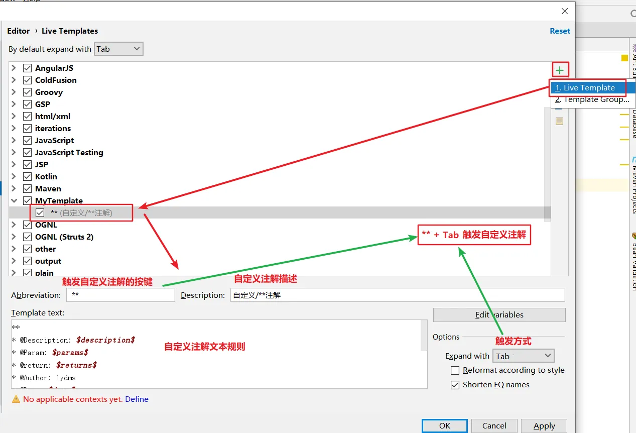The height and width of the screenshot is (433, 636).
Task: Click the Reset link
Action: pos(560,31)
